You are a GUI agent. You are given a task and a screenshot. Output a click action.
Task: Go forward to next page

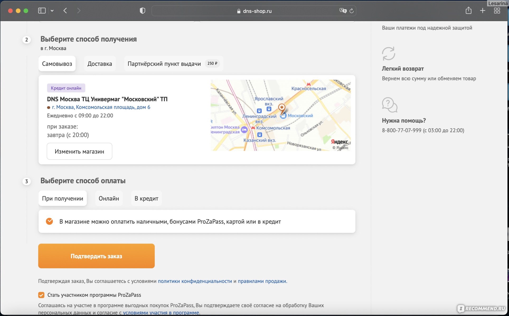coord(79,11)
